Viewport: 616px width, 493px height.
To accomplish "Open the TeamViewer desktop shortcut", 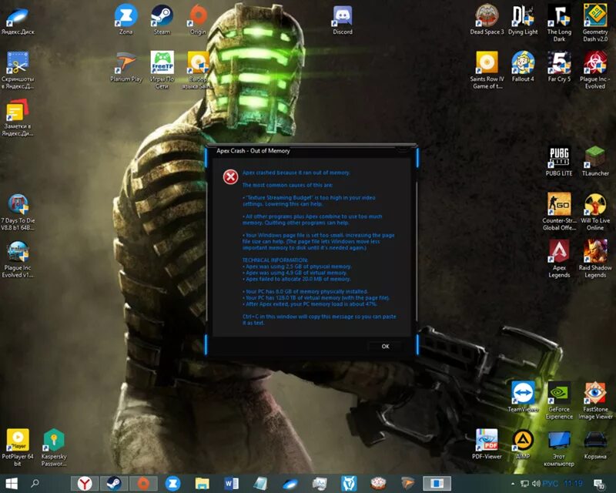I will point(523,397).
